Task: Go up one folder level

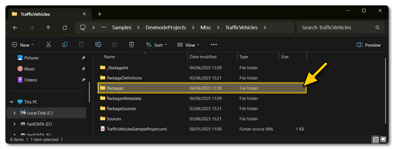Action: [x=48, y=28]
